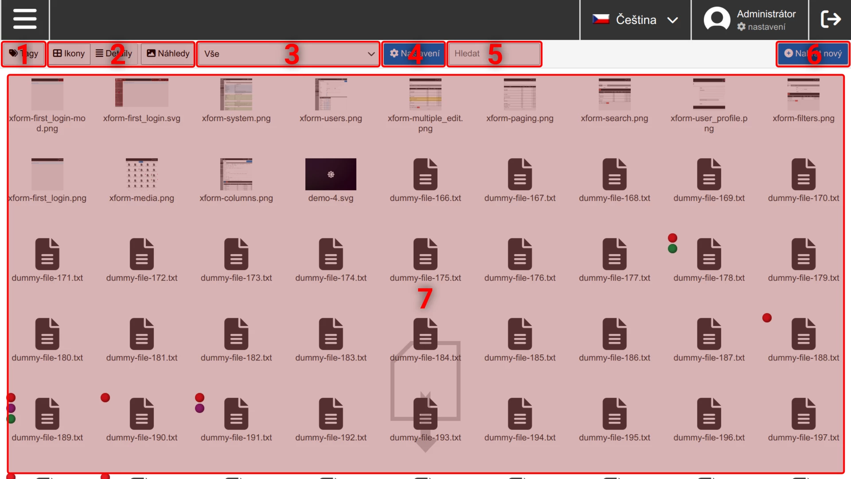Click the dummy-file-192.txt file icon
This screenshot has width=851, height=479.
tap(331, 414)
